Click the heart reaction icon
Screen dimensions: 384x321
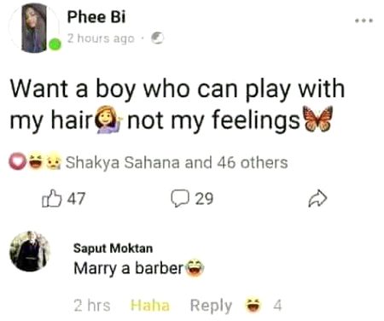(x=18, y=161)
